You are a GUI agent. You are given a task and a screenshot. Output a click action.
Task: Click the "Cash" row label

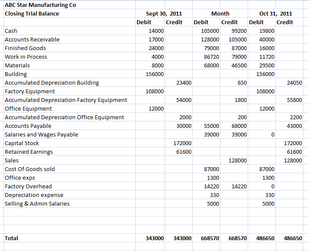click(x=11, y=31)
